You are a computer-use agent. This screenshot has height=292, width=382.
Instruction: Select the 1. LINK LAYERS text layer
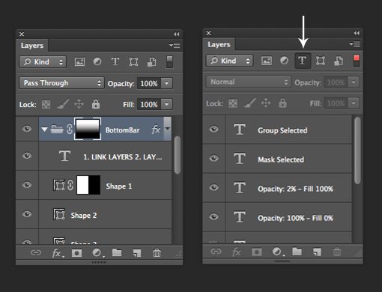105,156
